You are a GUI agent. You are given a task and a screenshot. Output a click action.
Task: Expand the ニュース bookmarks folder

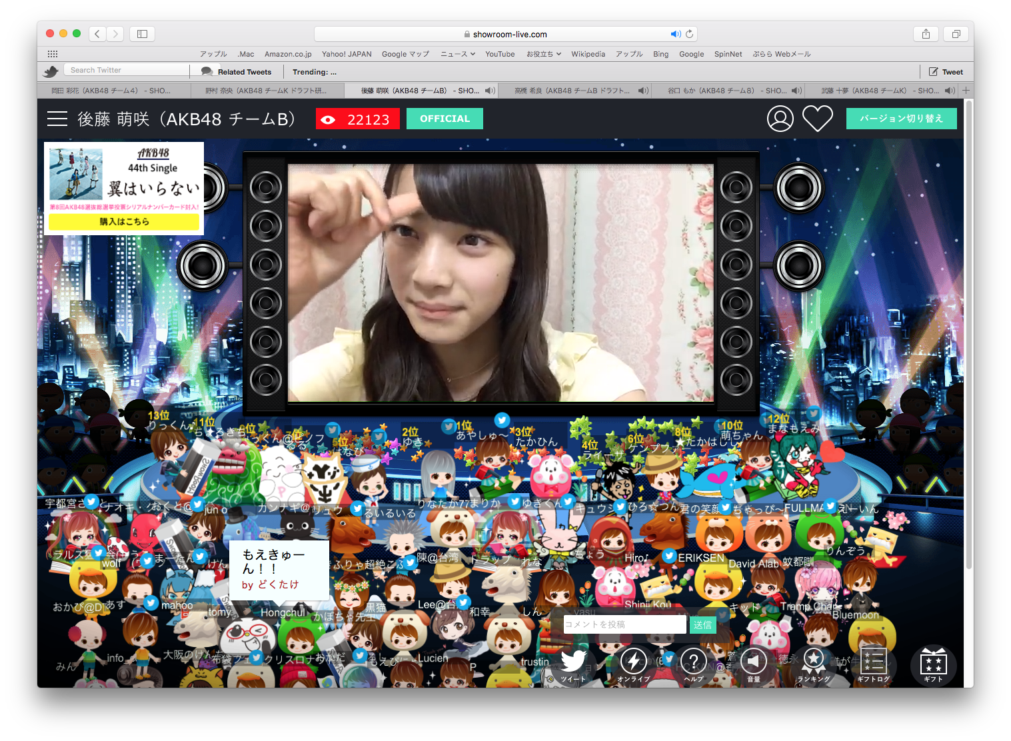458,54
